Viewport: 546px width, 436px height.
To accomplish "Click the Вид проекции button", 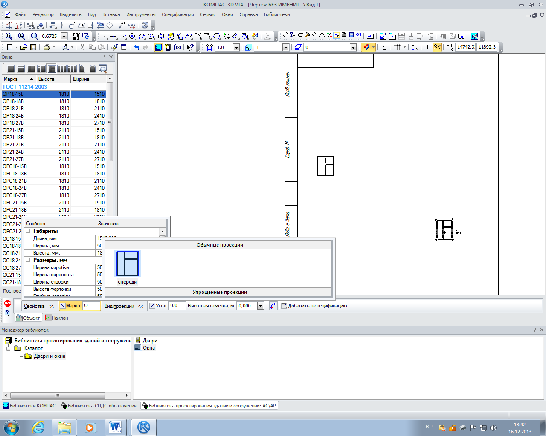I will pyautogui.click(x=124, y=306).
